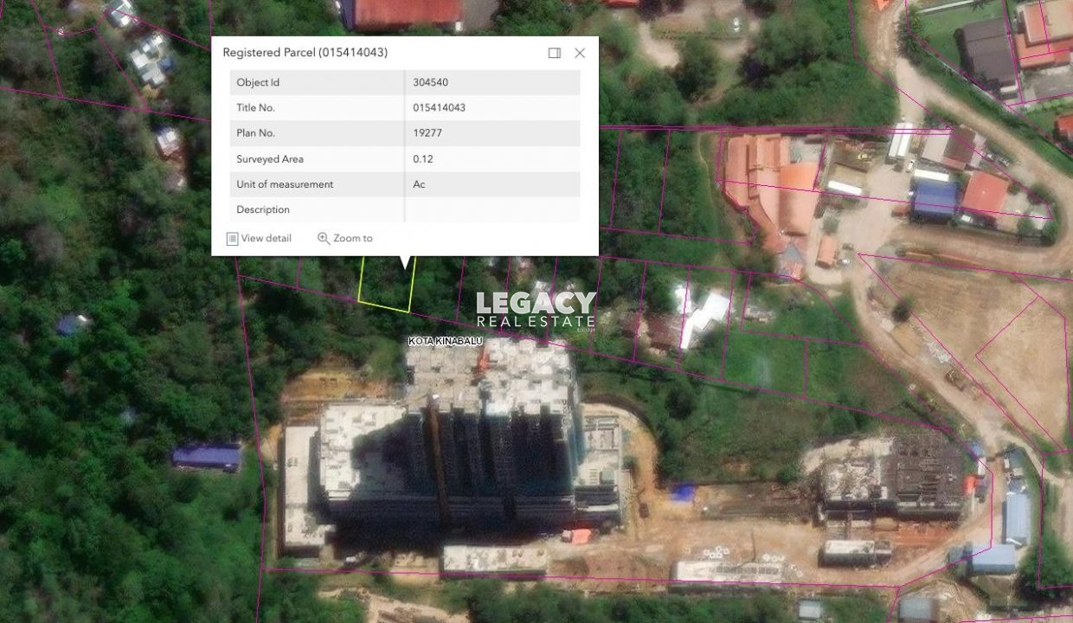Screen dimensions: 1073x623
Task: Click the Legacy Real Estate watermark logo
Action: point(536,310)
